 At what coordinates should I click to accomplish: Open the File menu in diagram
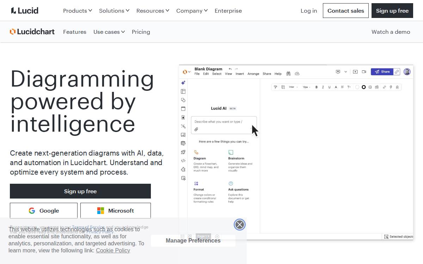pyautogui.click(x=197, y=74)
